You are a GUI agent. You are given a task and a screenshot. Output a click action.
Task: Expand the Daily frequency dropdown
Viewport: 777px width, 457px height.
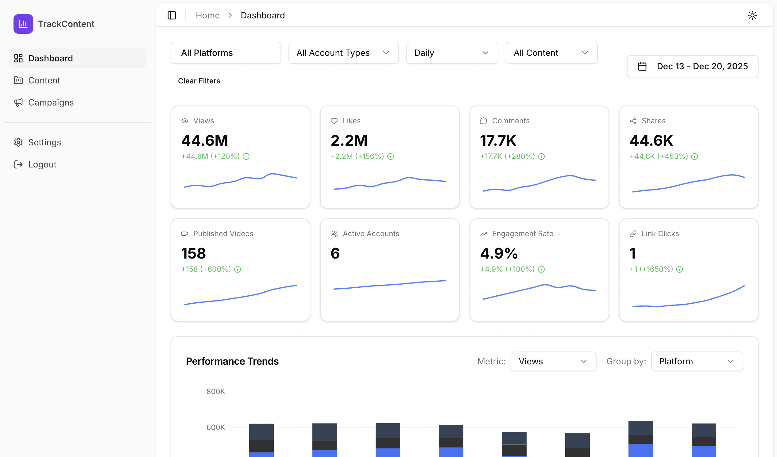click(x=452, y=53)
